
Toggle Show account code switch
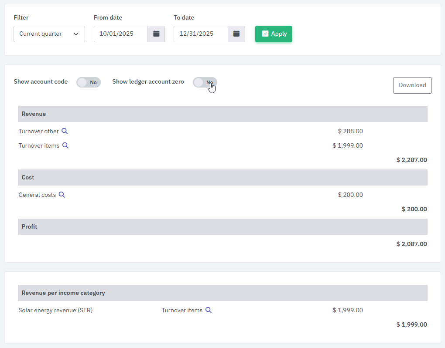click(89, 82)
